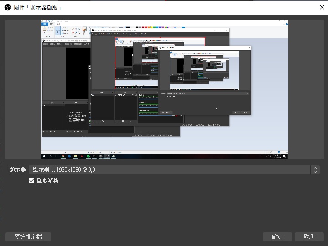Click the search icon in the preview taskbar
Viewport: 328px width, 246px height.
click(50, 156)
